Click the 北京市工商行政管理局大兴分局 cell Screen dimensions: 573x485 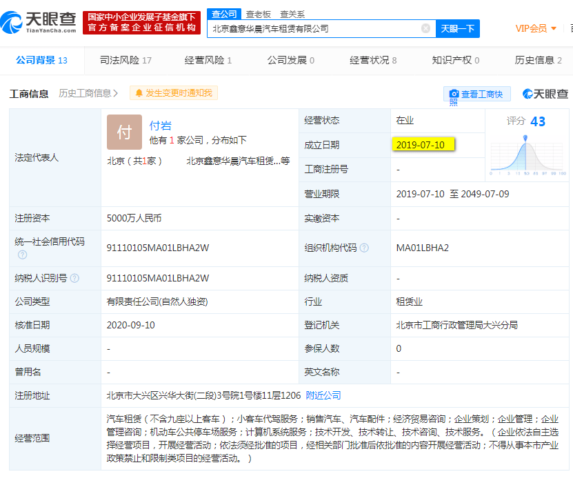tap(456, 325)
